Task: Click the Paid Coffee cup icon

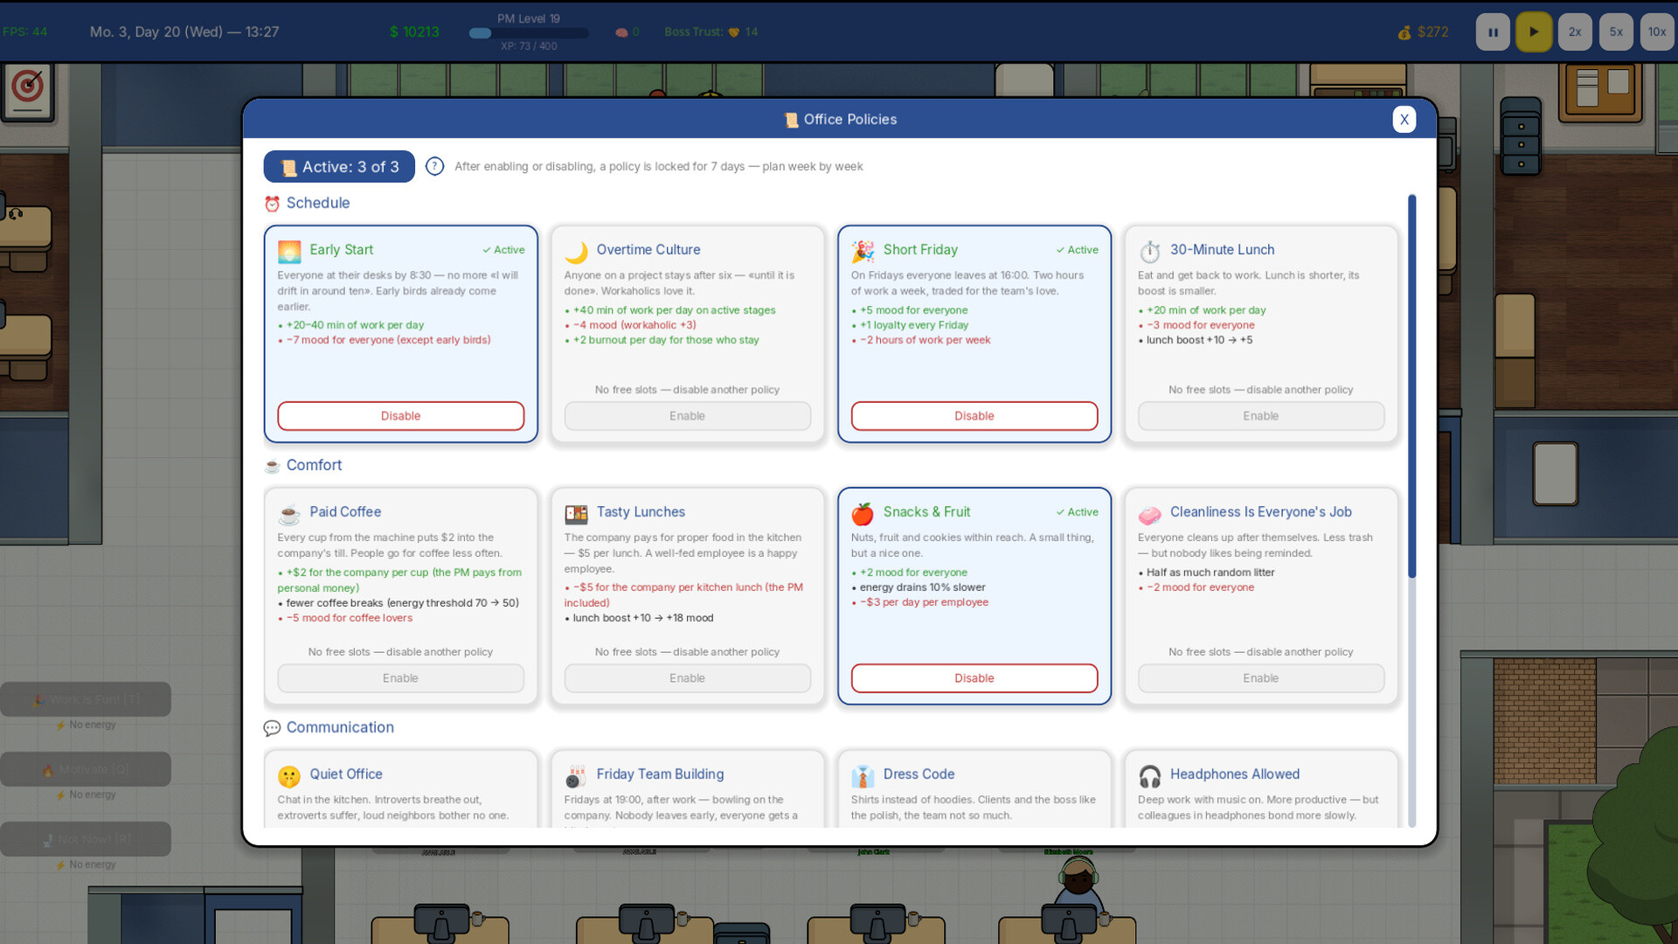Action: (x=289, y=514)
